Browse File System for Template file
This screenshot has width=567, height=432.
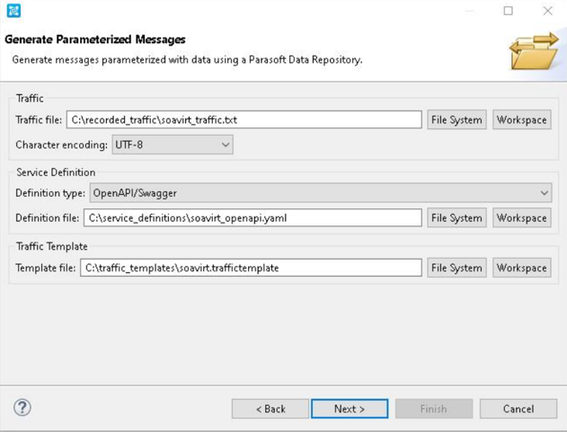coord(456,268)
